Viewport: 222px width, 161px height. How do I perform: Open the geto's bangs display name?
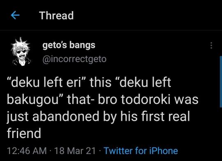pos(69,46)
